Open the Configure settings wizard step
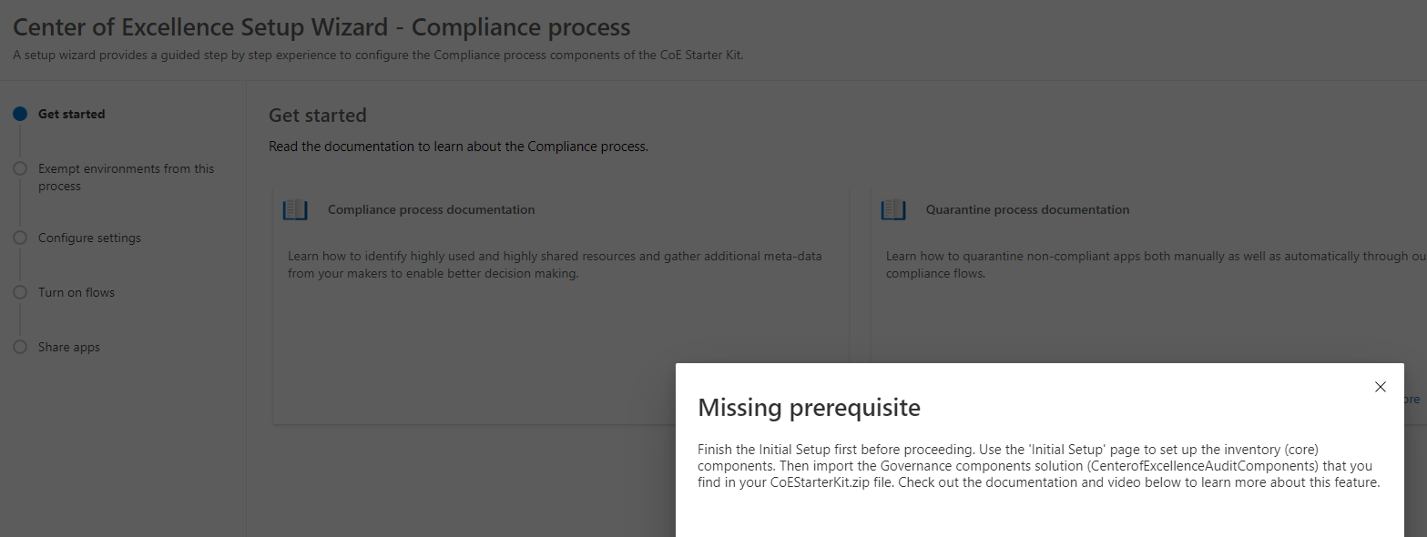1427x537 pixels. (x=88, y=238)
